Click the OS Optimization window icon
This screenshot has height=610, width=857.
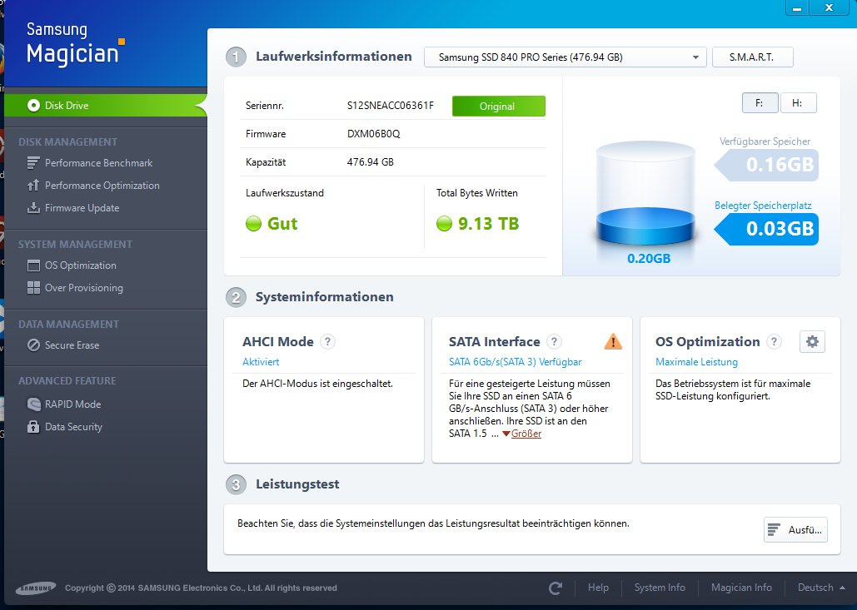coord(33,265)
